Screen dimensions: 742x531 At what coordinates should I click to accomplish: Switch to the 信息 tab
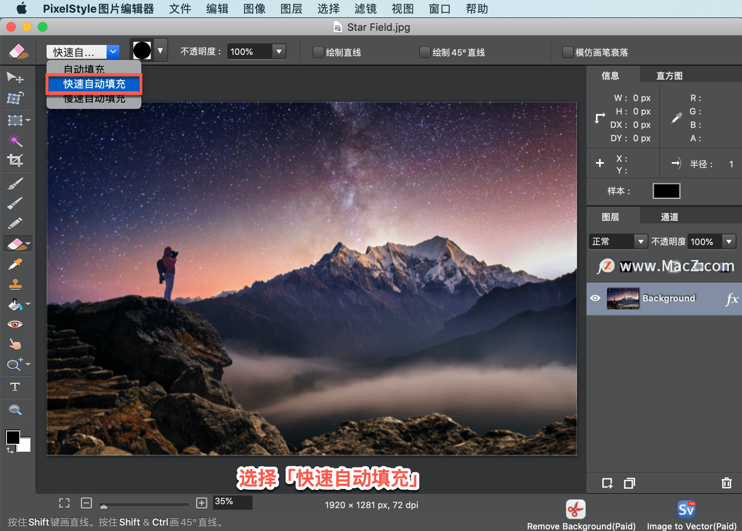[610, 76]
